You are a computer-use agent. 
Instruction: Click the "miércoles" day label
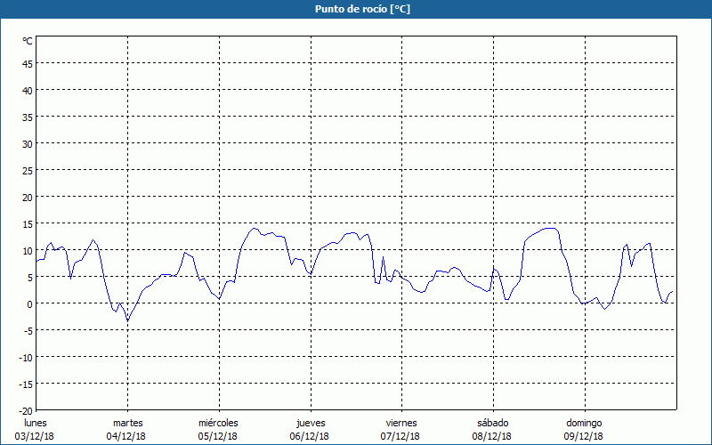pyautogui.click(x=218, y=423)
